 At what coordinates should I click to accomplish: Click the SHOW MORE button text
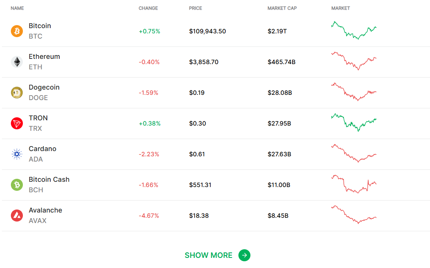pos(208,255)
